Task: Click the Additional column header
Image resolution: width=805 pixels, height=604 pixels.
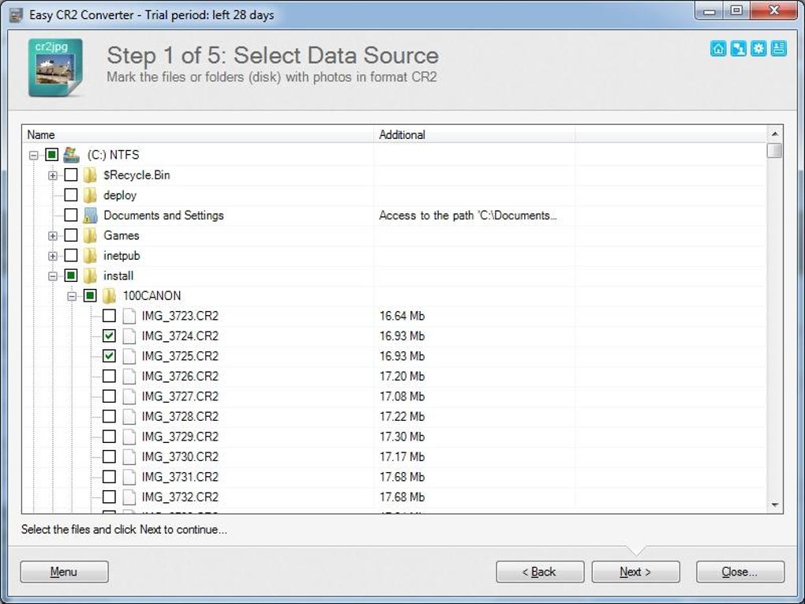Action: (x=474, y=134)
